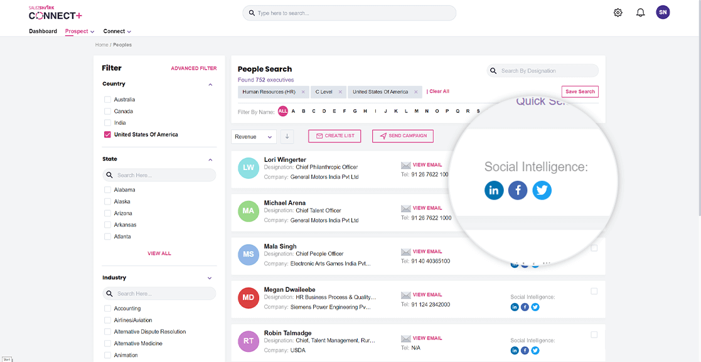701x362 pixels.
Task: Remove the C Level filter tag
Action: tap(340, 92)
